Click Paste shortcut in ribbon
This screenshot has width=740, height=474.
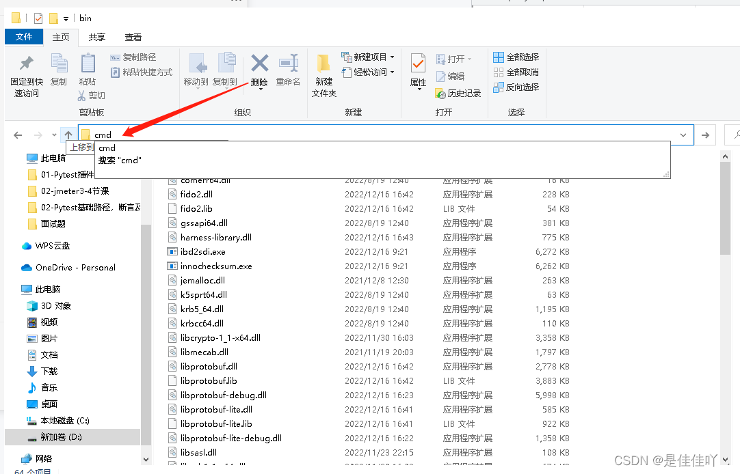click(142, 72)
